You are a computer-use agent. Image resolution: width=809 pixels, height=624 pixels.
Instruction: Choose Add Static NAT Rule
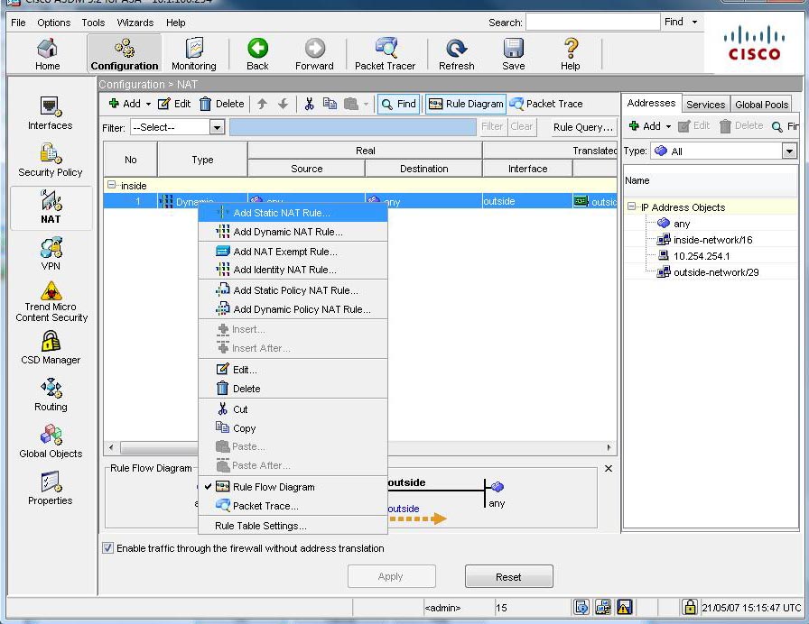[x=293, y=213]
